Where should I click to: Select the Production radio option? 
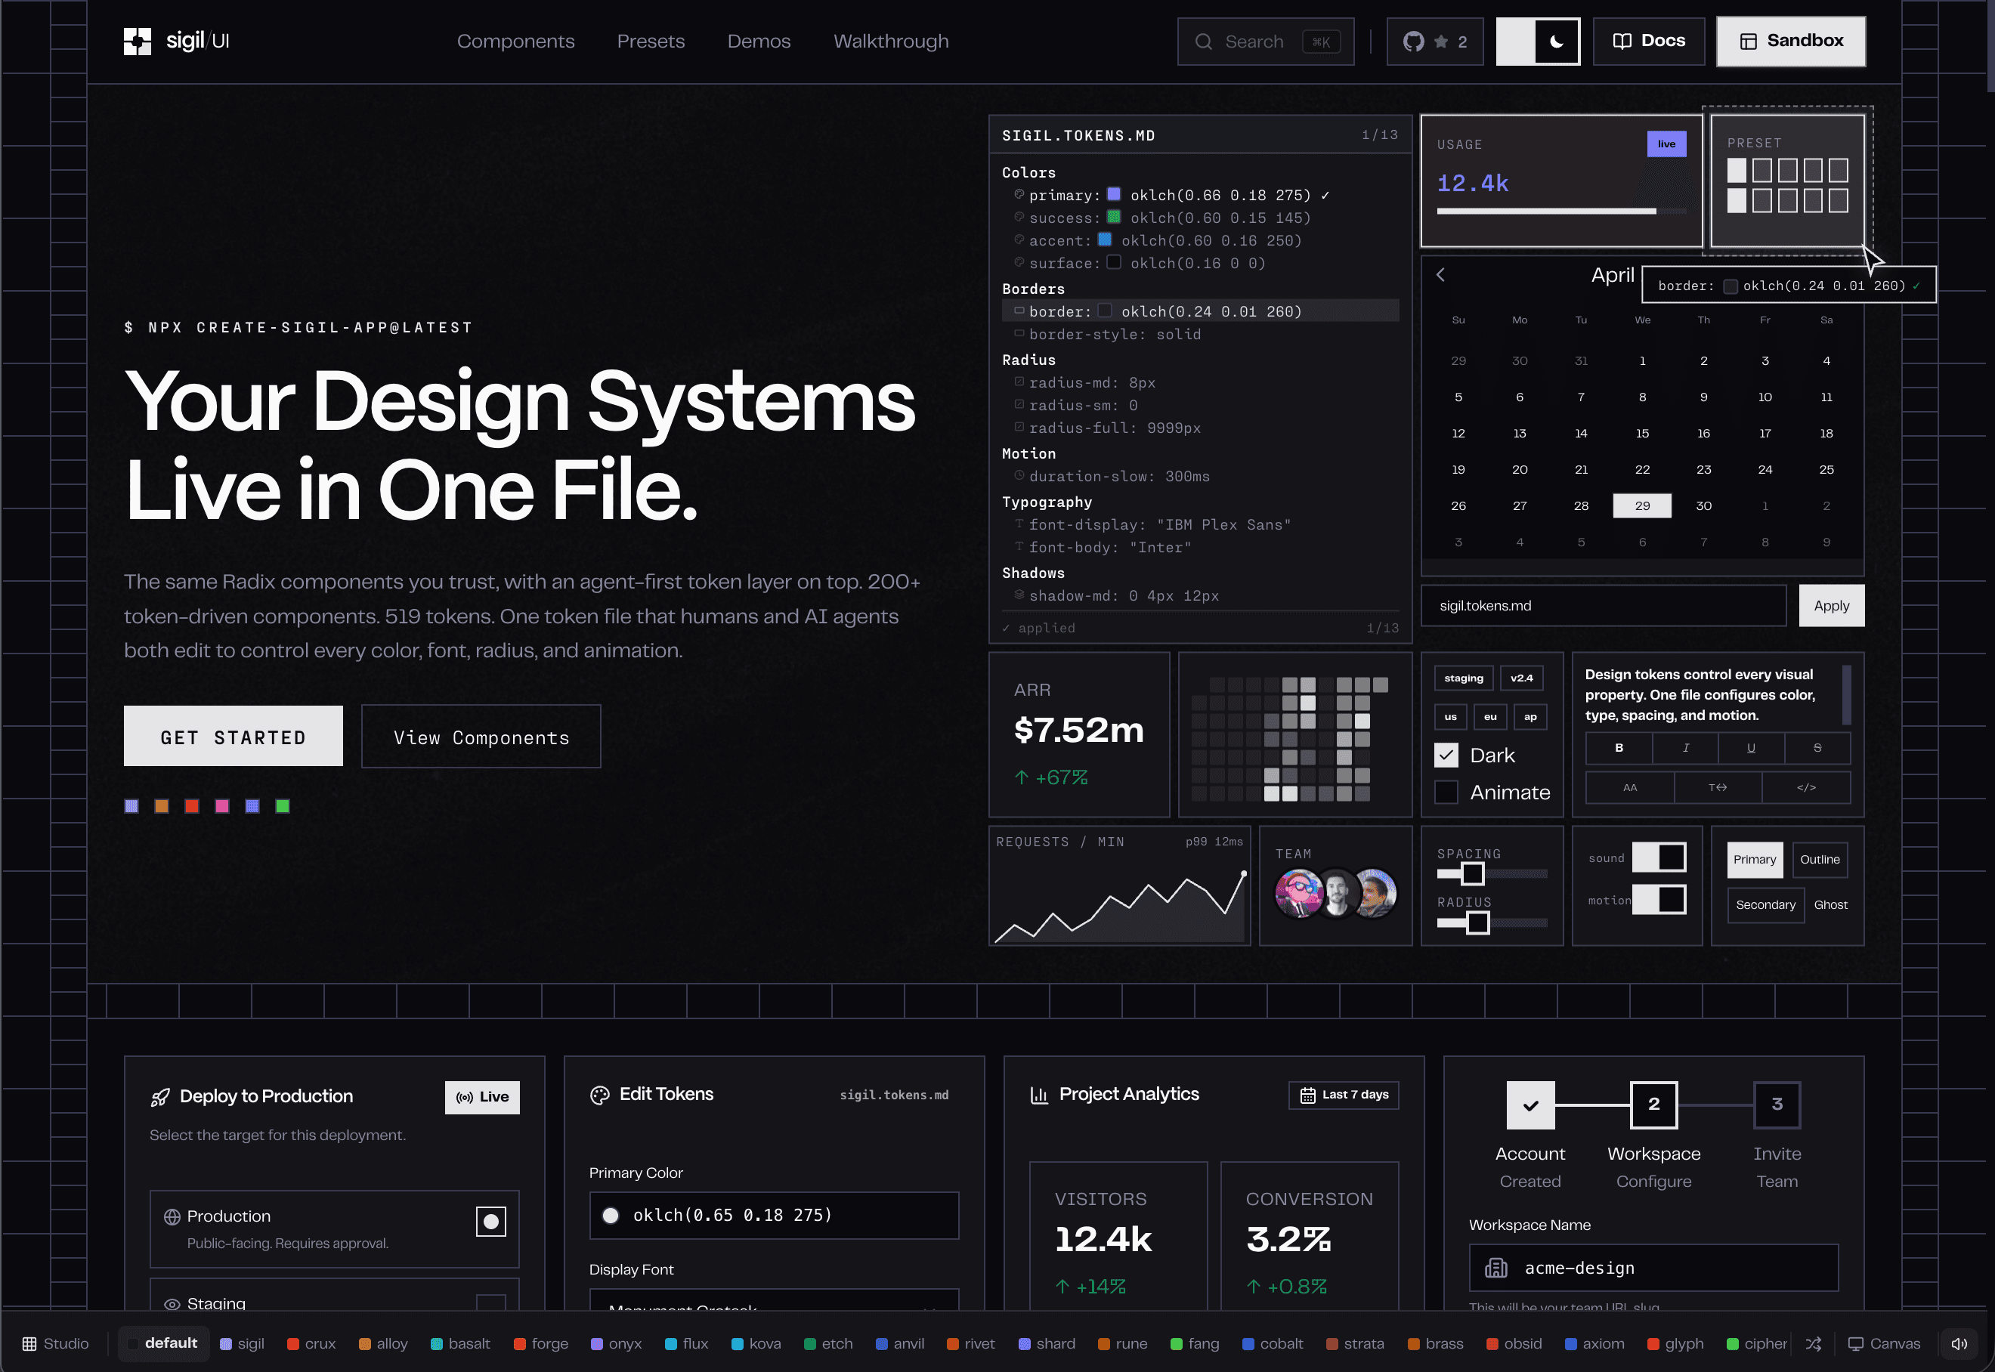[x=491, y=1222]
